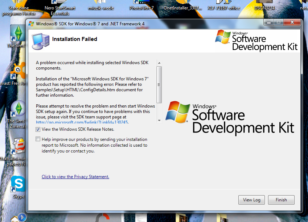
Task: Open The Sims Zwierzaki desktop shortcut
Action: [17, 115]
